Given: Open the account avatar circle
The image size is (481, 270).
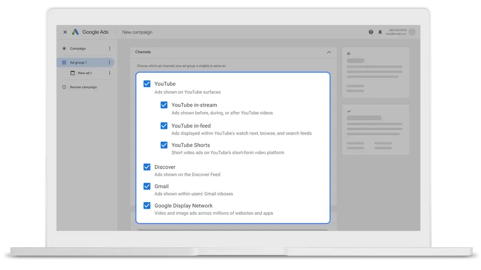Looking at the screenshot, I should (x=412, y=32).
